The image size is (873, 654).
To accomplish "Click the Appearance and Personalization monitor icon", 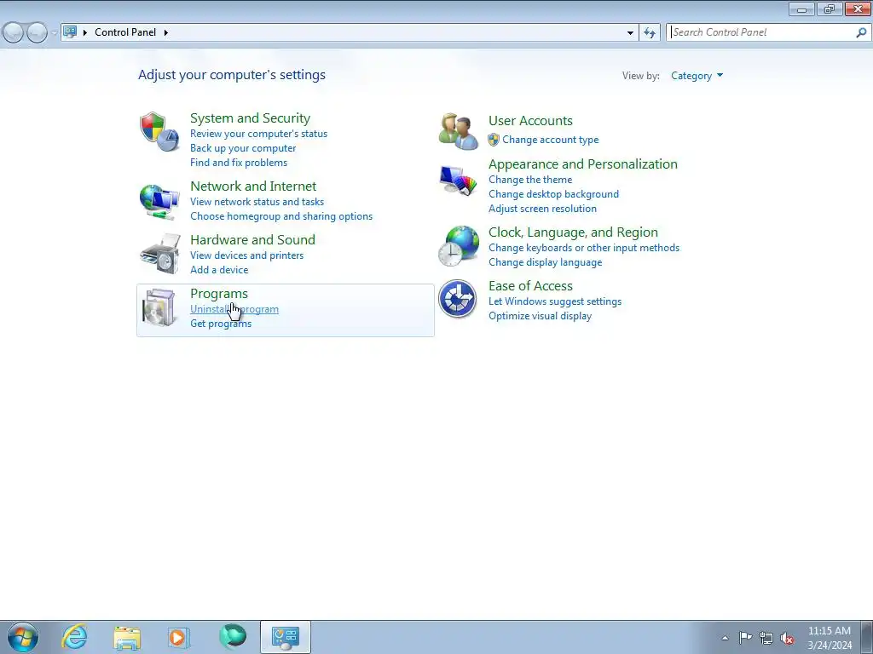I will tap(458, 180).
